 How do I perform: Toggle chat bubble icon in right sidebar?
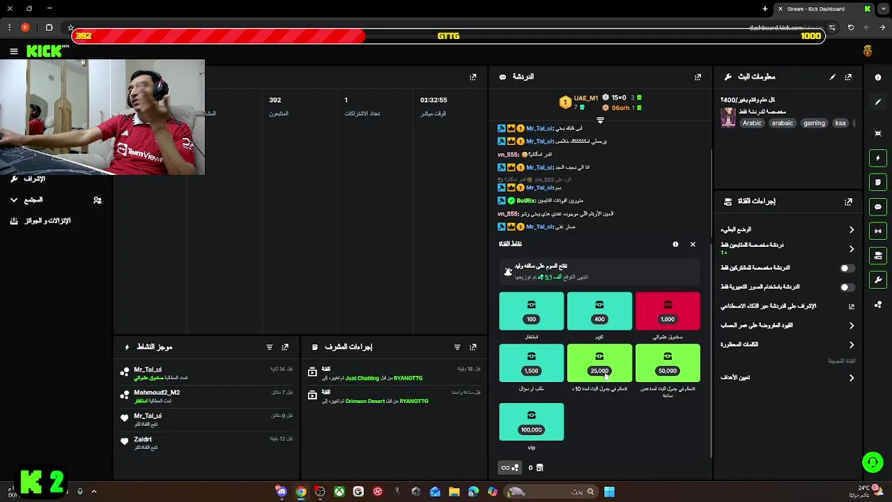point(878,207)
